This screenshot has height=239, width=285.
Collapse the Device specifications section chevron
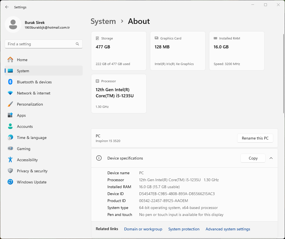pyautogui.click(x=271, y=158)
